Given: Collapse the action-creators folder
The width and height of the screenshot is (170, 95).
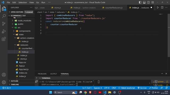Looking at the screenshot, I should click(x=27, y=38).
